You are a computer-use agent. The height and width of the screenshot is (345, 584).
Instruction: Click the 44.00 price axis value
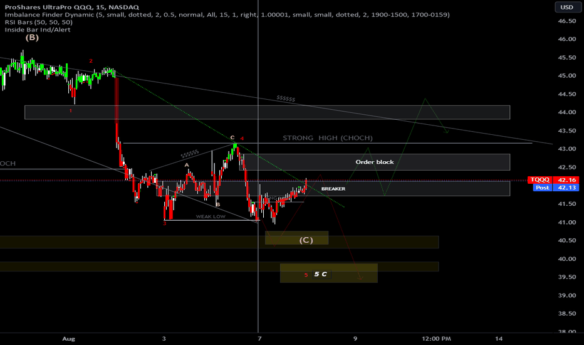coord(567,112)
